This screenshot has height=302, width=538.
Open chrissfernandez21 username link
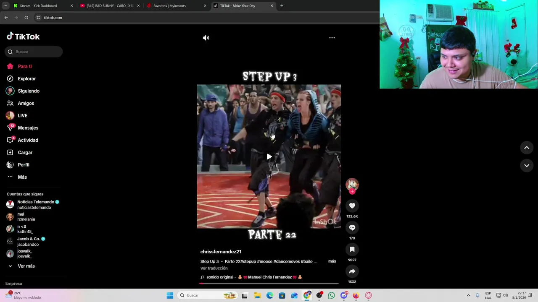(x=221, y=252)
